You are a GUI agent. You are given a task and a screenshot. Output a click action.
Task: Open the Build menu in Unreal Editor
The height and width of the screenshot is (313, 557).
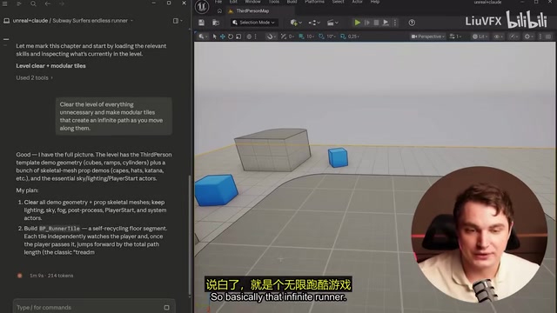click(292, 2)
